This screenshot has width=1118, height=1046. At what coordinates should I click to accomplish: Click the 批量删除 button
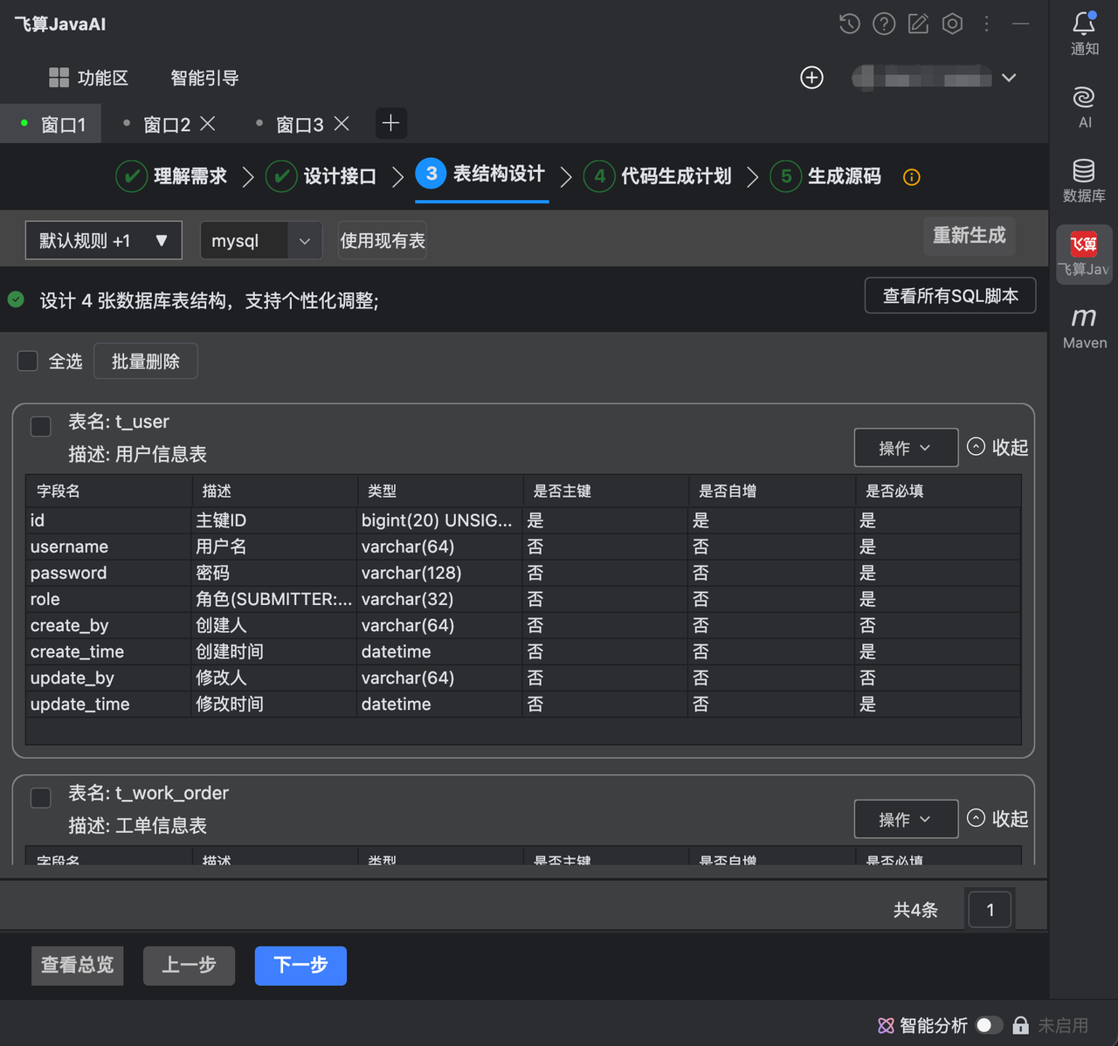tap(146, 361)
